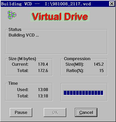116x122 pixels.
Task: Click the Total time value 13:18
Action: pos(43,96)
